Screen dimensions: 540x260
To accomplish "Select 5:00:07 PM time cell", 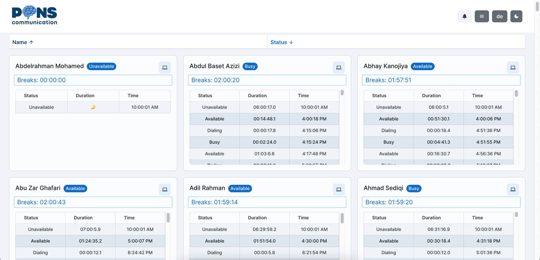I will (140, 241).
